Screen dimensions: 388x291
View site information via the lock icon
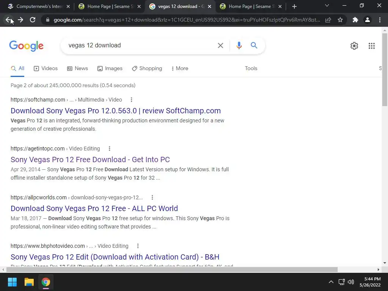pos(48,20)
